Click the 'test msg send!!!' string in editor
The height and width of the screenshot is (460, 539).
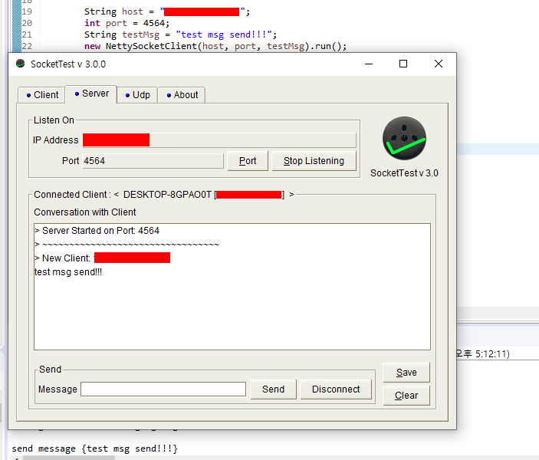tap(224, 34)
